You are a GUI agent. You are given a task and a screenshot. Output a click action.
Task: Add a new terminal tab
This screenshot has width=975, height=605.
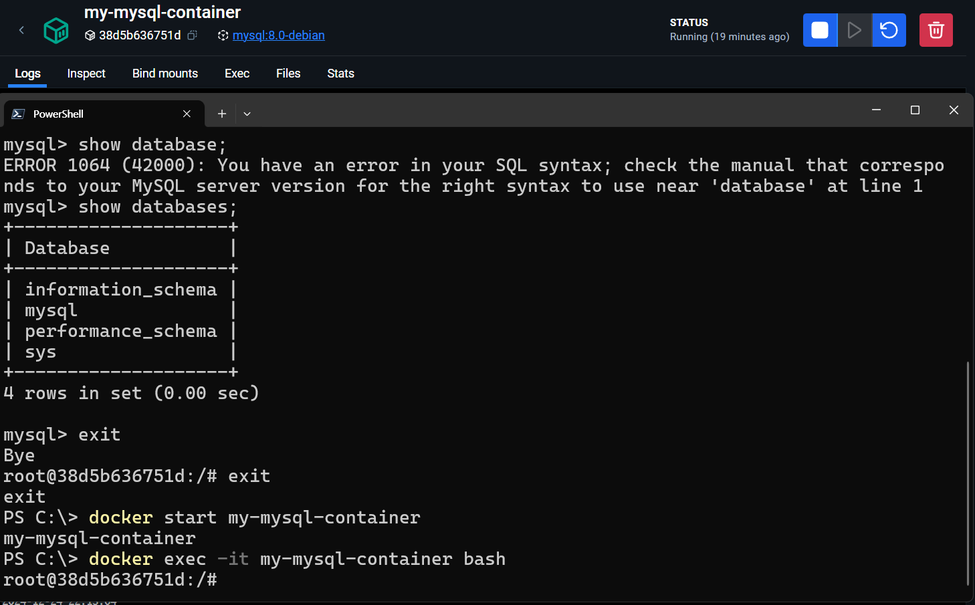point(222,114)
